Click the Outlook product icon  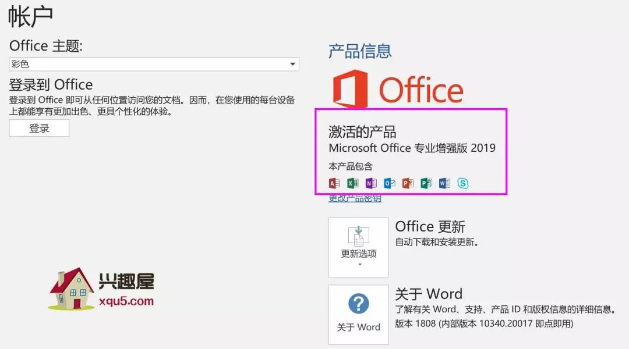click(x=390, y=183)
